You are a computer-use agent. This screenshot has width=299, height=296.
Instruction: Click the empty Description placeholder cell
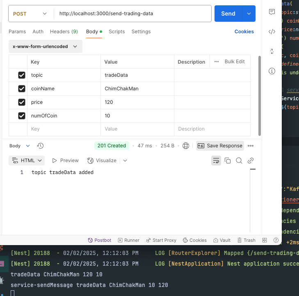[212, 129]
